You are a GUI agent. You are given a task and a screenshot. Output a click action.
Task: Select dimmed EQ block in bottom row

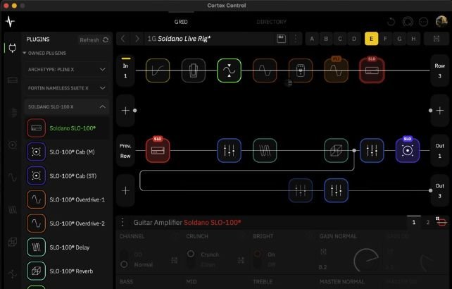point(301,190)
